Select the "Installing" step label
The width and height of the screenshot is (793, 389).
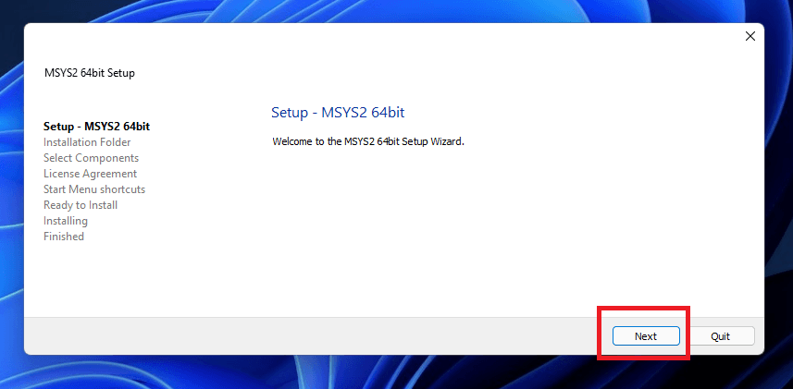click(x=66, y=221)
